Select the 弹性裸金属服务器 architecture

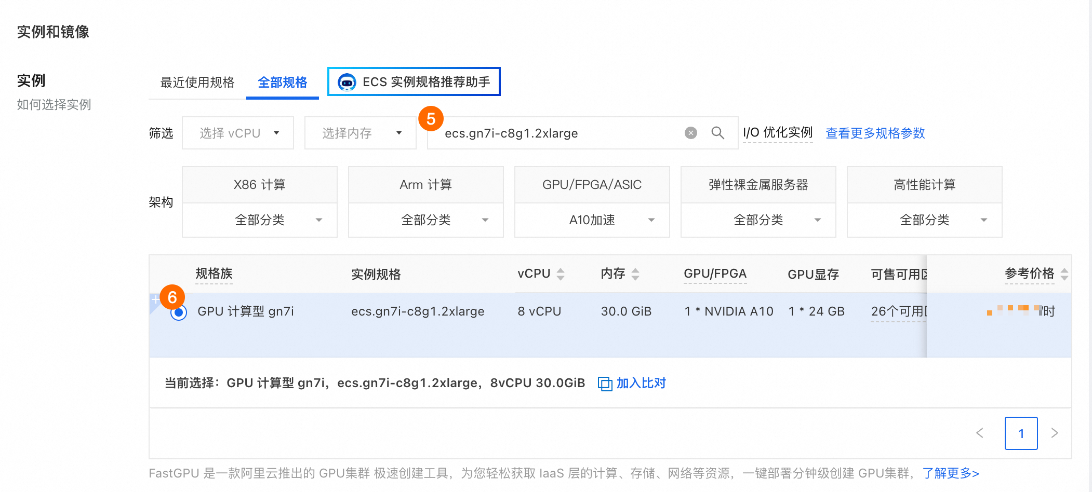click(x=758, y=185)
